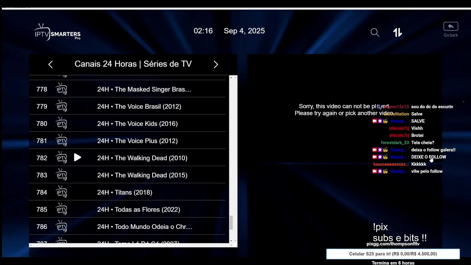Click the IPTV logo icon of channel 783

click(x=61, y=175)
